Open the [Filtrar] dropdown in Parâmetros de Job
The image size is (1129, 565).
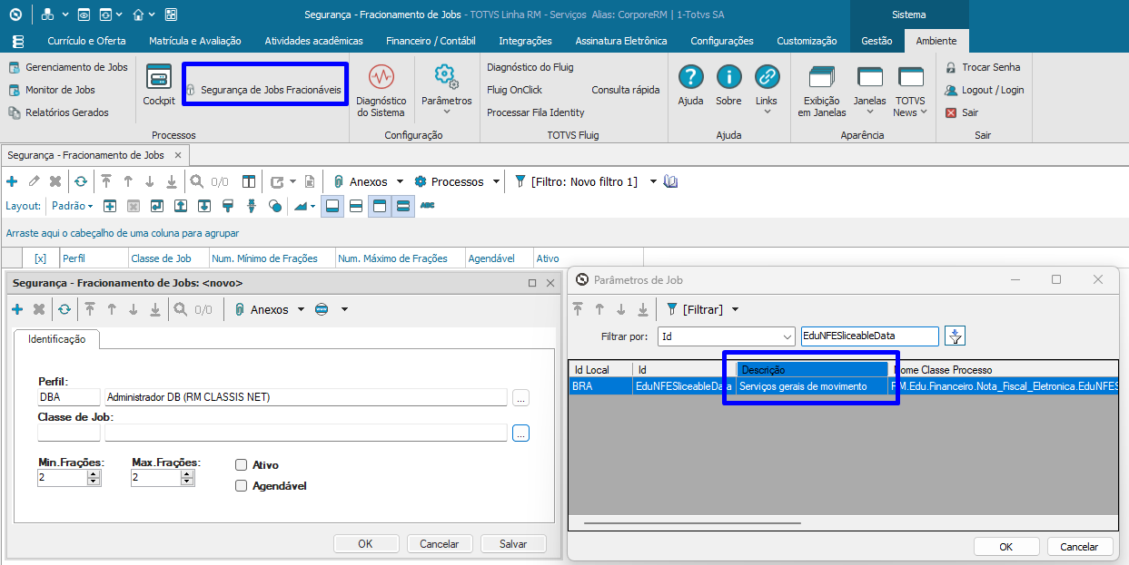[x=735, y=309]
